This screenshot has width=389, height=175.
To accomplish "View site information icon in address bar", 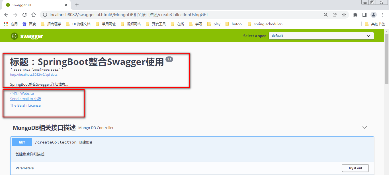I will (45, 15).
